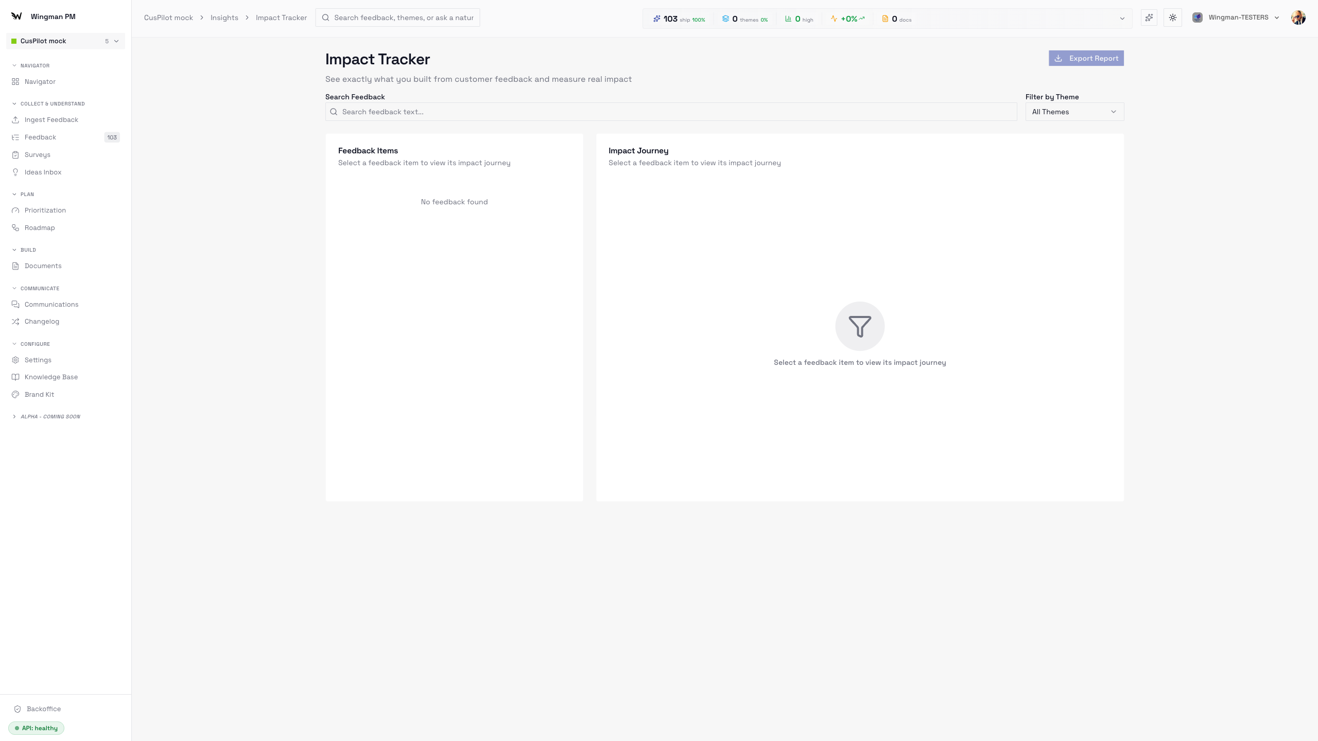Focus the Search feedback text field
Screen dimensions: 1318x741
tap(671, 112)
